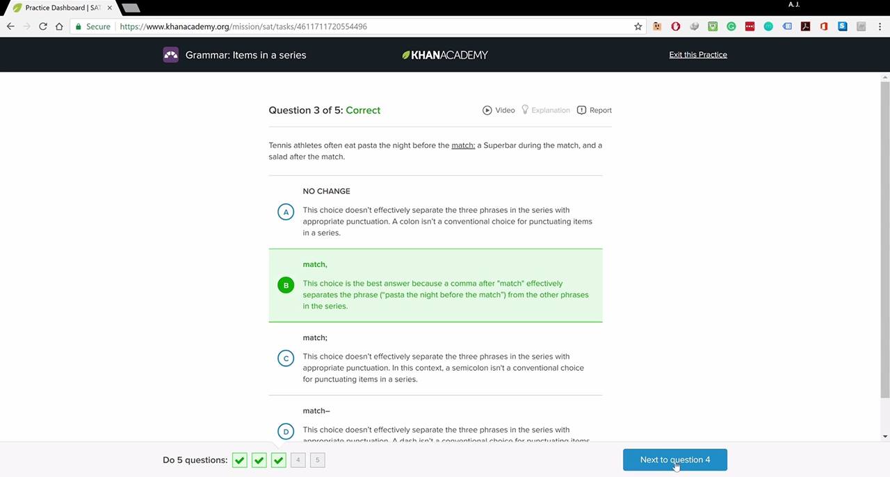Screen dimensions: 890x477
Task: Select answer choice A radio
Action: [286, 212]
